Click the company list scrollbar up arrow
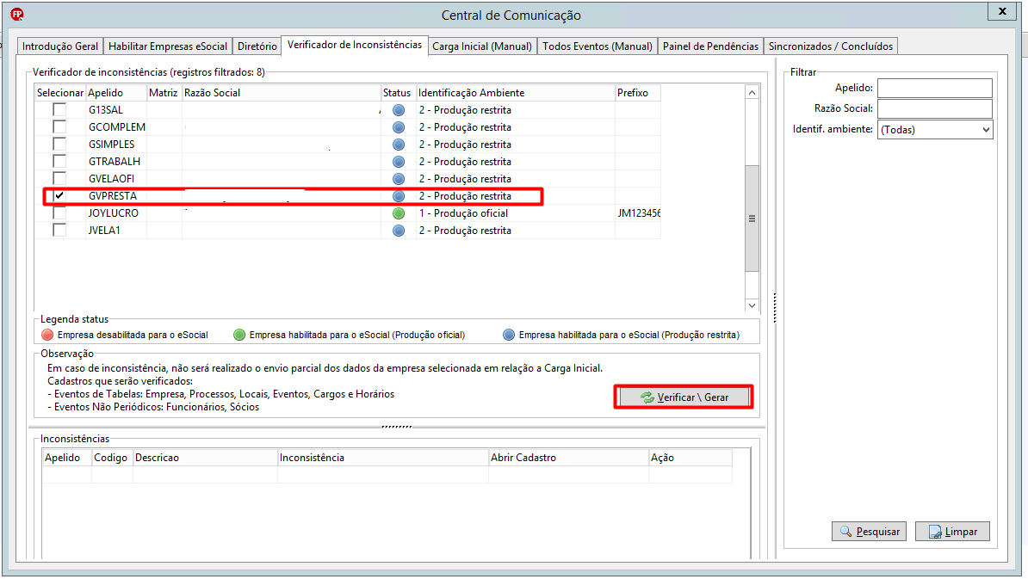Image resolution: width=1028 pixels, height=579 pixels. click(x=752, y=92)
